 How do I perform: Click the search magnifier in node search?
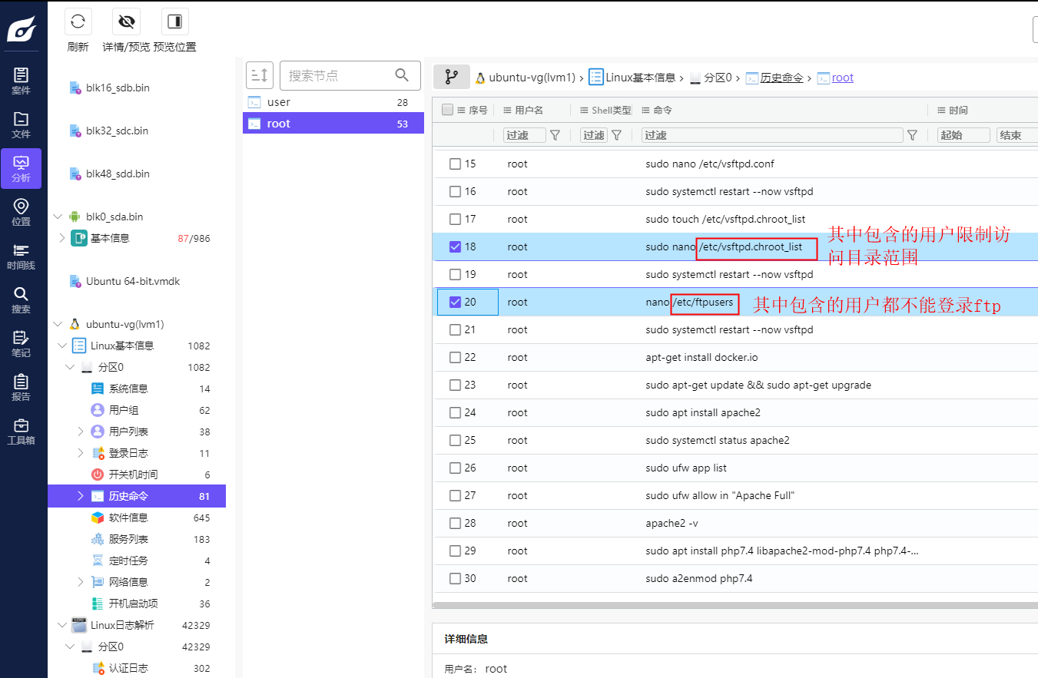tap(402, 75)
